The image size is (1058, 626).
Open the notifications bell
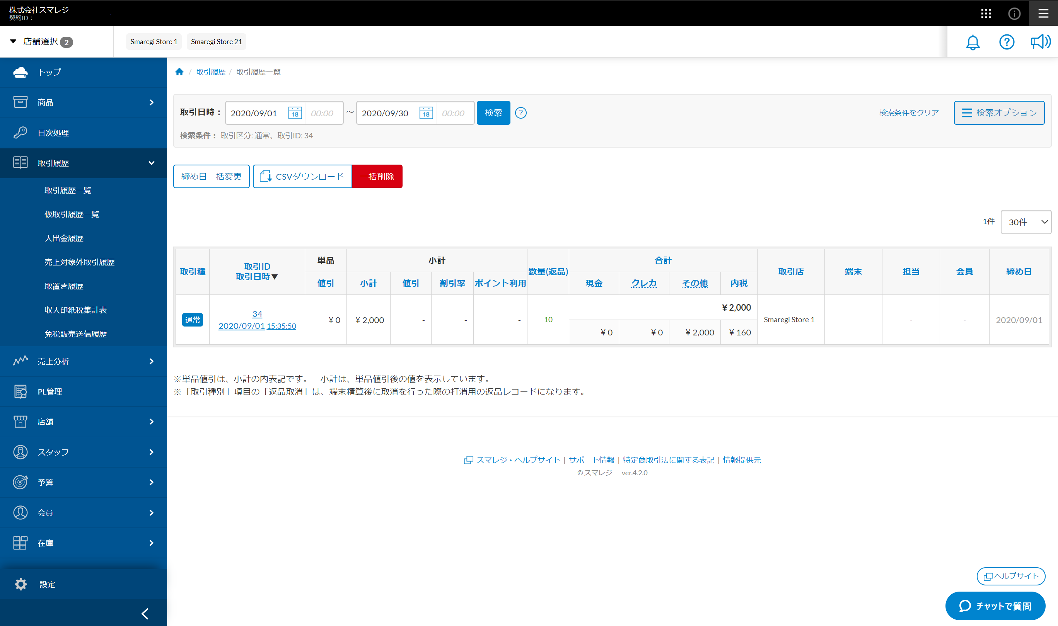point(973,42)
